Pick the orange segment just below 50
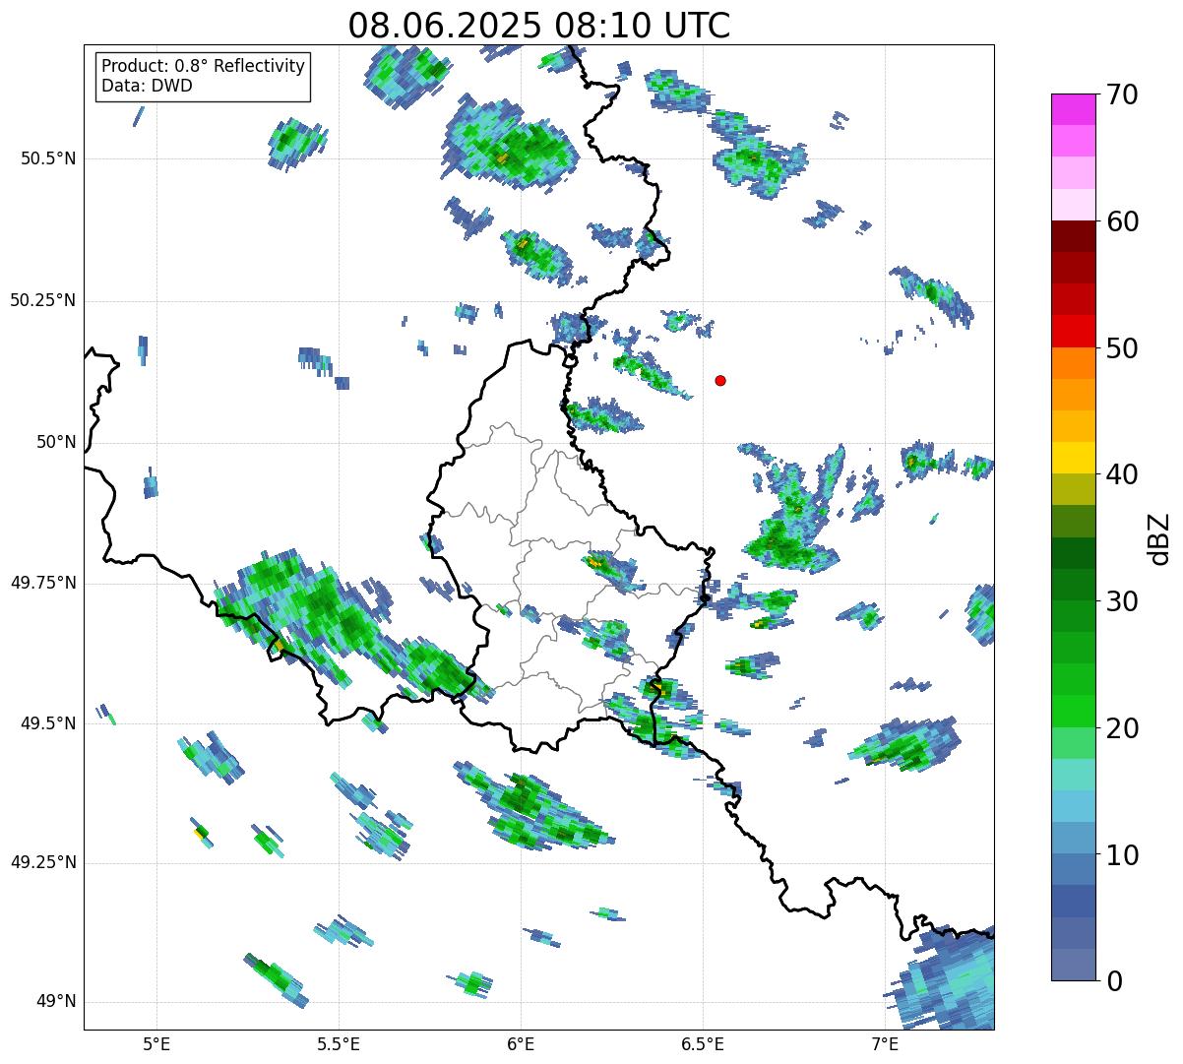The width and height of the screenshot is (1183, 1064). click(x=1073, y=363)
